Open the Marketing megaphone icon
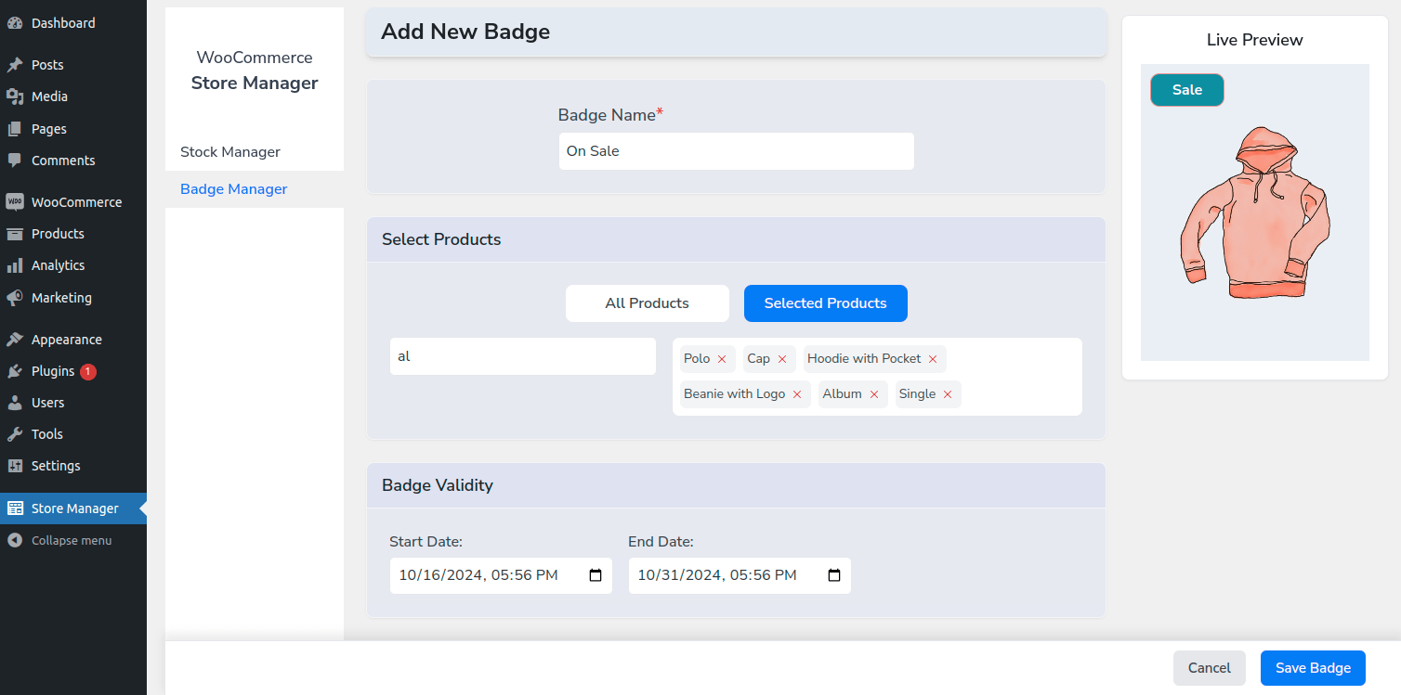 [16, 297]
